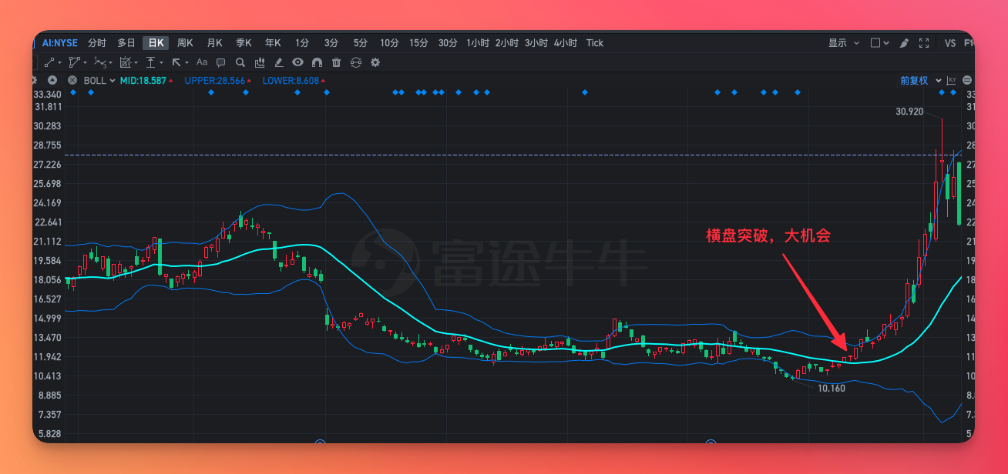Click the 16.527 price axis label

pyautogui.click(x=48, y=299)
